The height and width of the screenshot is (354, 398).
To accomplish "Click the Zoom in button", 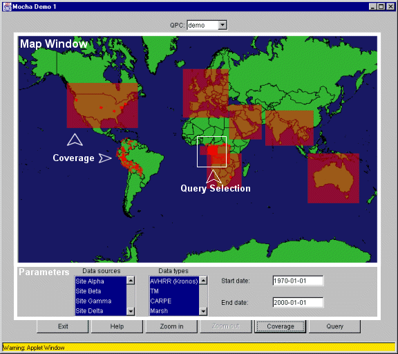I will point(171,326).
